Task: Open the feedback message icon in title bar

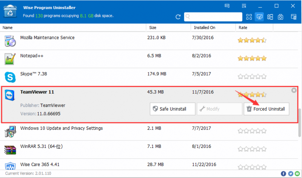Action: [x=227, y=6]
